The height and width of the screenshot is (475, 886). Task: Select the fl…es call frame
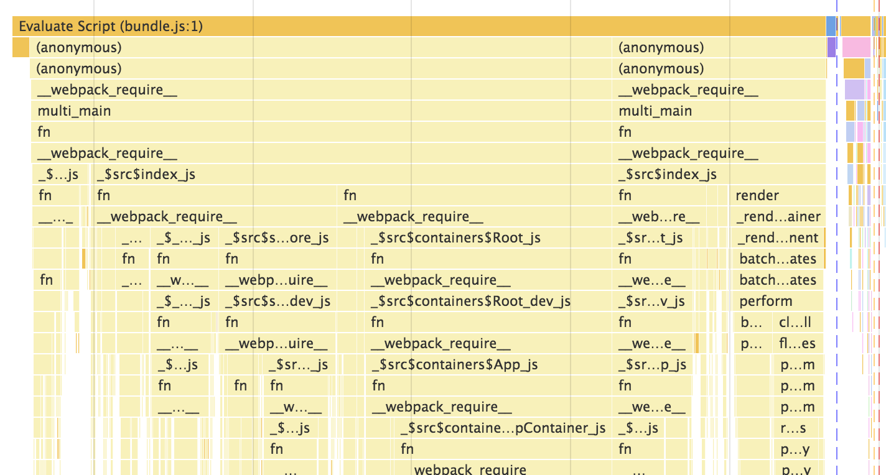pos(798,344)
